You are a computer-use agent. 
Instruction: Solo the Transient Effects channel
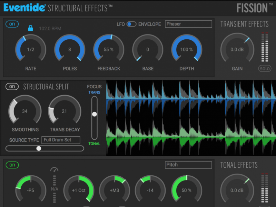pyautogui.click(x=265, y=68)
